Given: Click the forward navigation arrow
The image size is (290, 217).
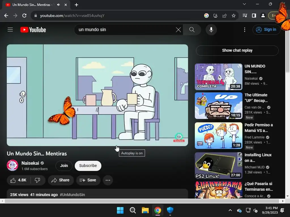Looking at the screenshot, I should [15, 16].
